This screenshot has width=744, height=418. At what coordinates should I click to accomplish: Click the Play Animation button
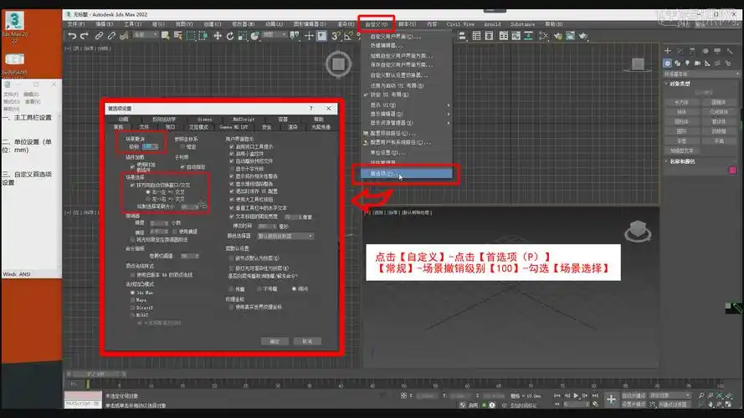tap(576, 395)
